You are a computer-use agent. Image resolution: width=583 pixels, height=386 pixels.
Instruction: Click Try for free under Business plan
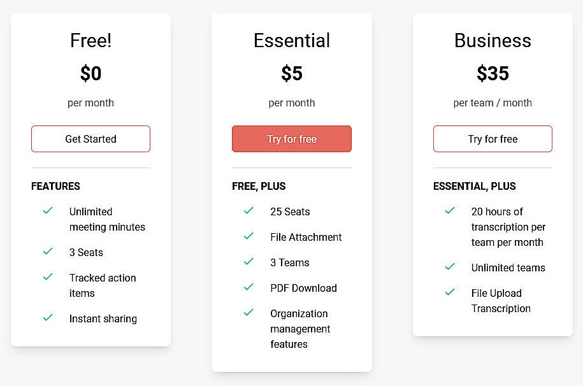click(x=493, y=139)
